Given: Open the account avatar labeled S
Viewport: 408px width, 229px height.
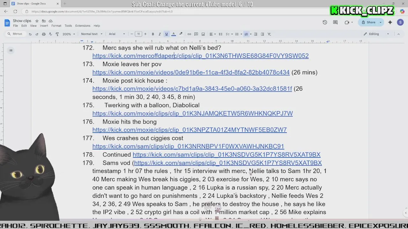Looking at the screenshot, I should 400,22.
